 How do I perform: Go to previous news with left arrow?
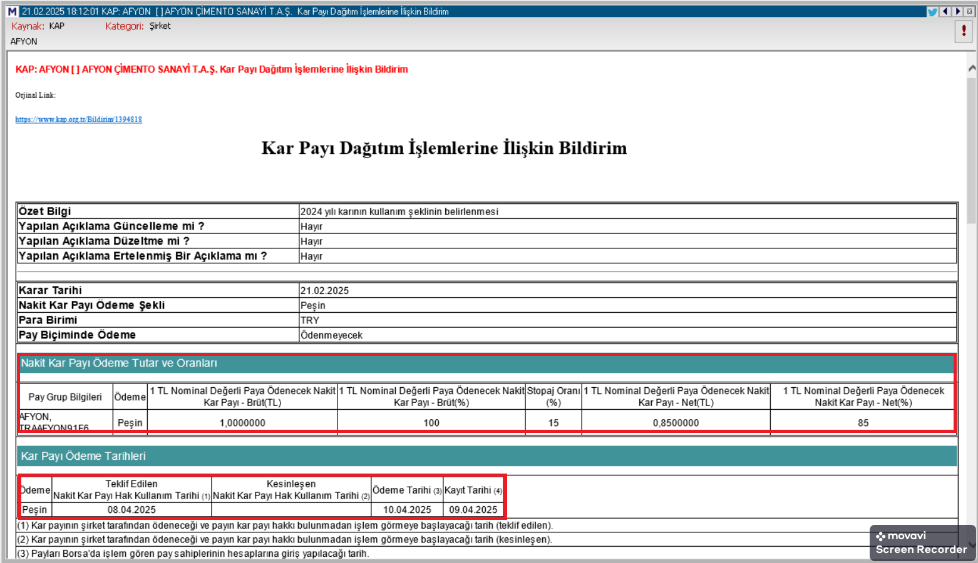945,11
